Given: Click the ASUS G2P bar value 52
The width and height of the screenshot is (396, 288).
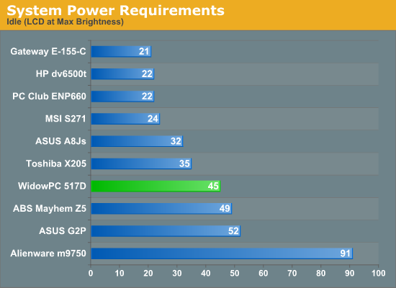Looking at the screenshot, I should coord(233,231).
